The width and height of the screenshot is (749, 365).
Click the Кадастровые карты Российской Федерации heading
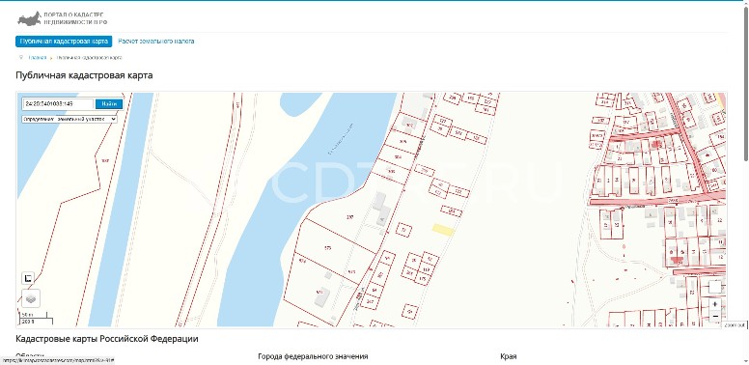click(107, 339)
